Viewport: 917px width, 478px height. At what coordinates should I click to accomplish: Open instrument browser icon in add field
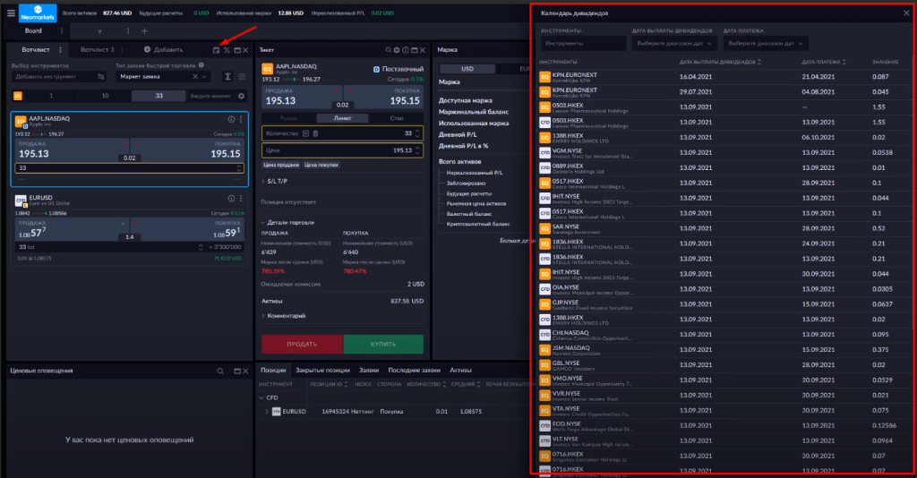(x=100, y=77)
